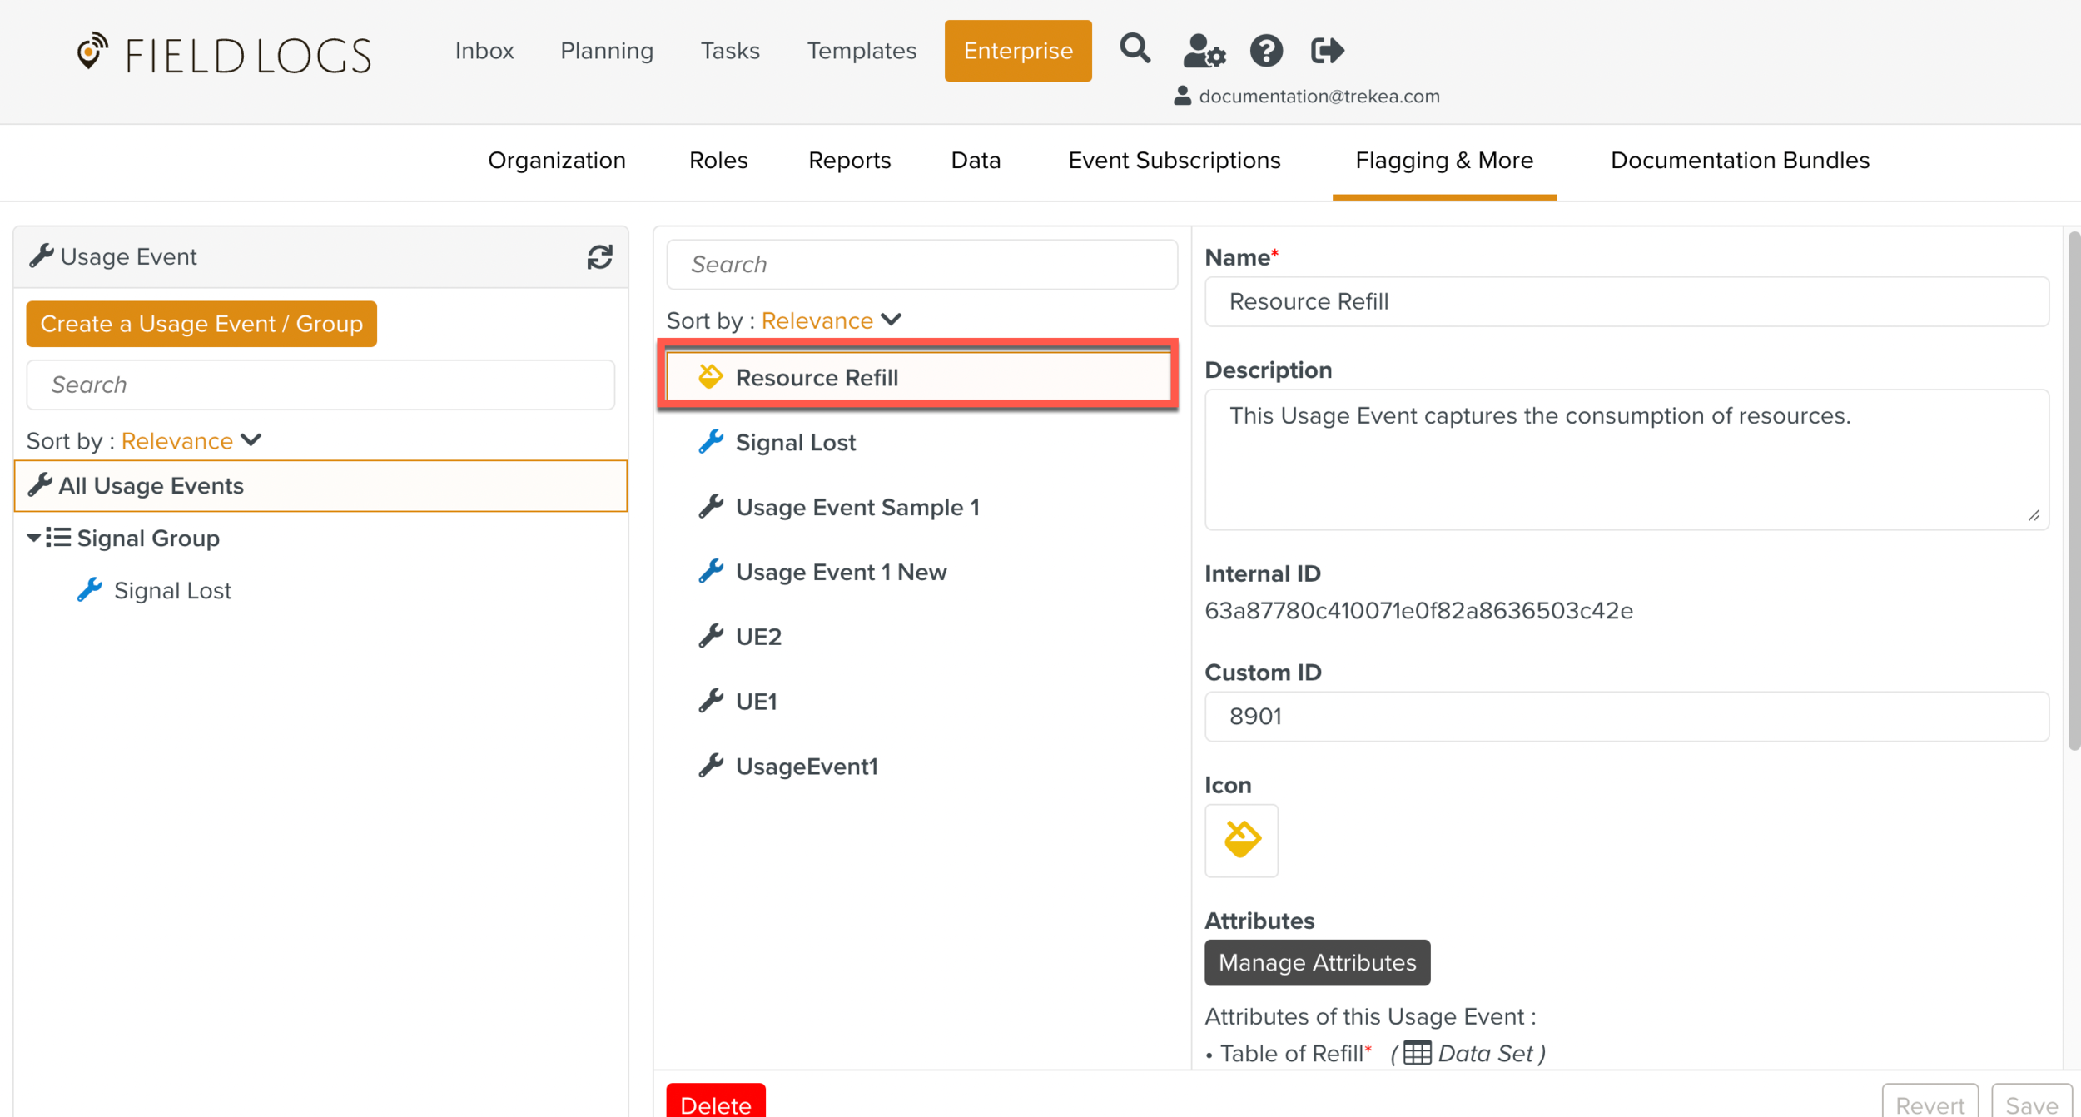Screen dimensions: 2081x1117
Task: Click the Name input field
Action: tap(1626, 301)
